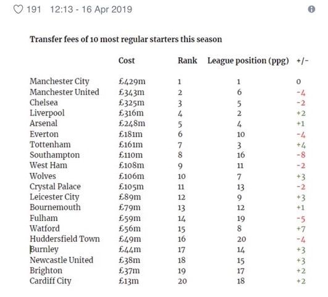Select the Liverpool team name
This screenshot has height=297, width=328.
click(47, 113)
